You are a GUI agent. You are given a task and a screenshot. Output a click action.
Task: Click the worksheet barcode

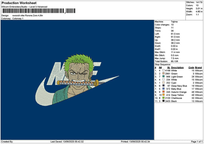39,11
